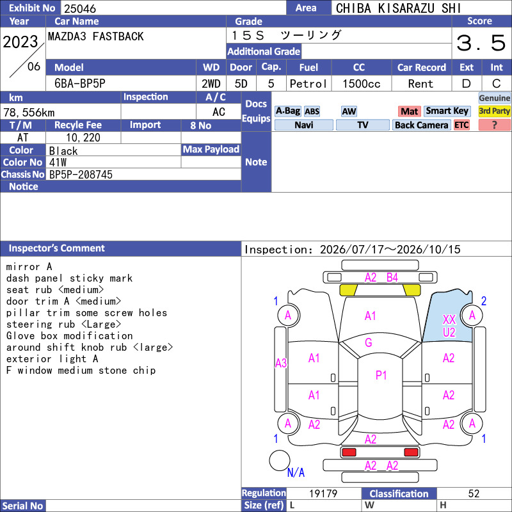The height and width of the screenshot is (512, 512).
Task: Click the recycle fee 10,220
Action: pyautogui.click(x=83, y=138)
